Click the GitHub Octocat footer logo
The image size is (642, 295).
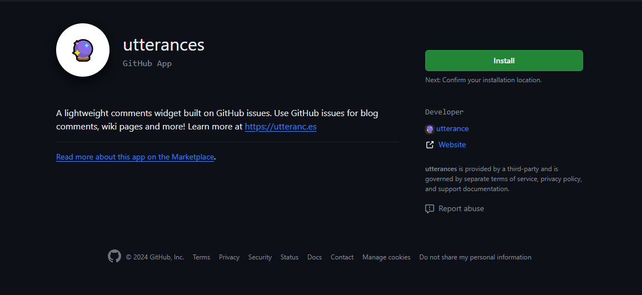[115, 256]
